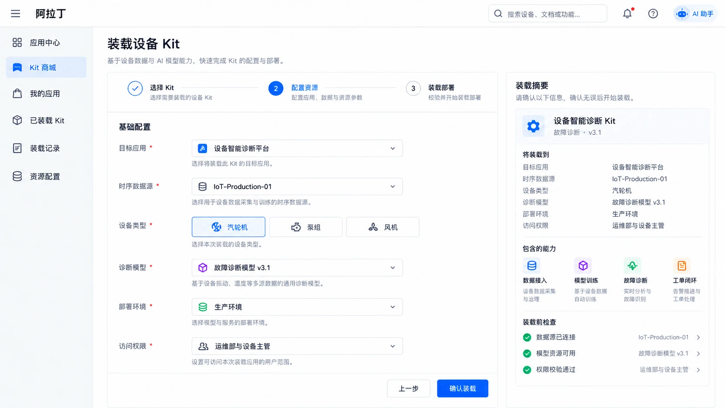Screen dimensions: 725x408
Task: Expand the 权限校验通过 check row chevron
Action: [698, 370]
